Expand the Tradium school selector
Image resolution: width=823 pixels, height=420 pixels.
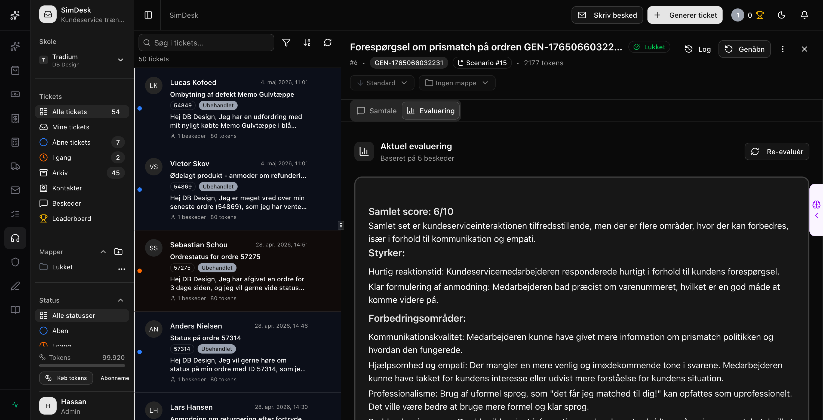82,60
